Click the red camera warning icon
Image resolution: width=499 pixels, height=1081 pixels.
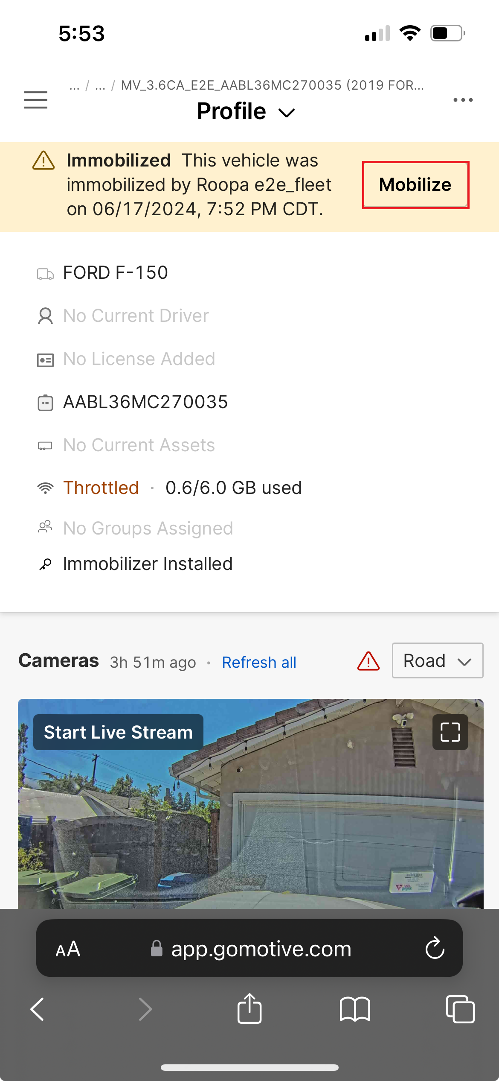click(368, 661)
